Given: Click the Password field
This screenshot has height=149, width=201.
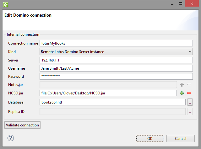Looking at the screenshot, I should pos(116,76).
